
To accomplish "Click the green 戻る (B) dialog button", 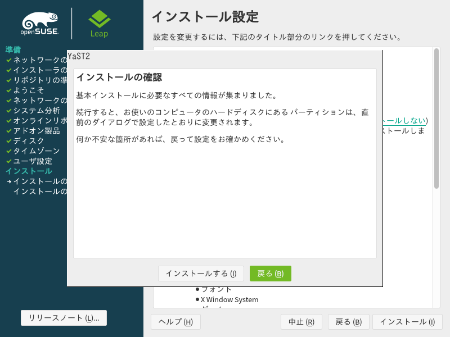I will pos(271,274).
